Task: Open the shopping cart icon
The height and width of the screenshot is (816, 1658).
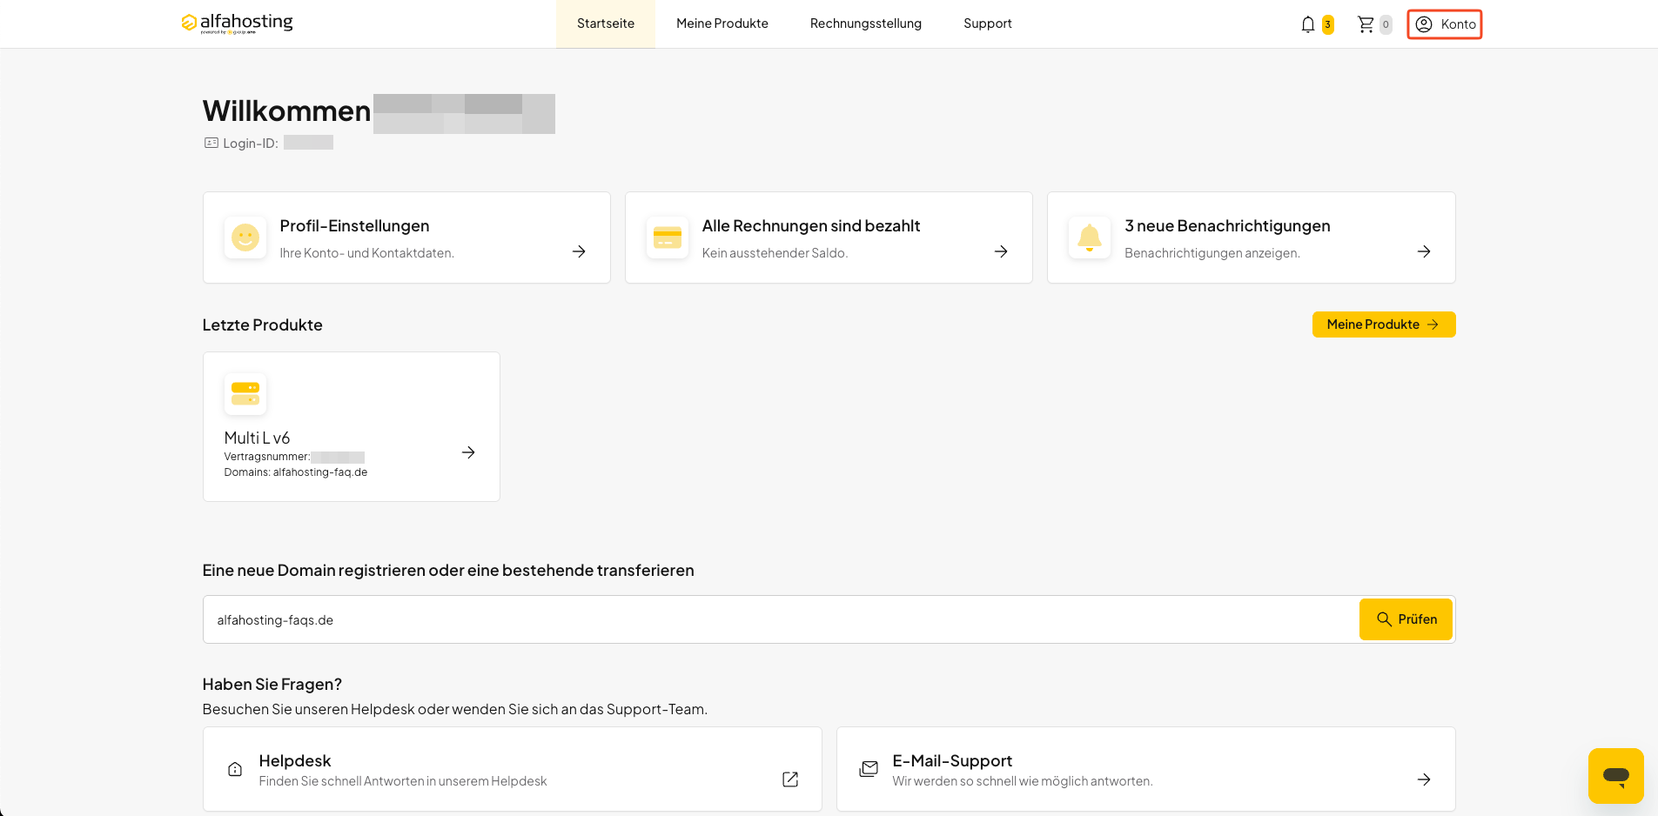Action: 1366,24
